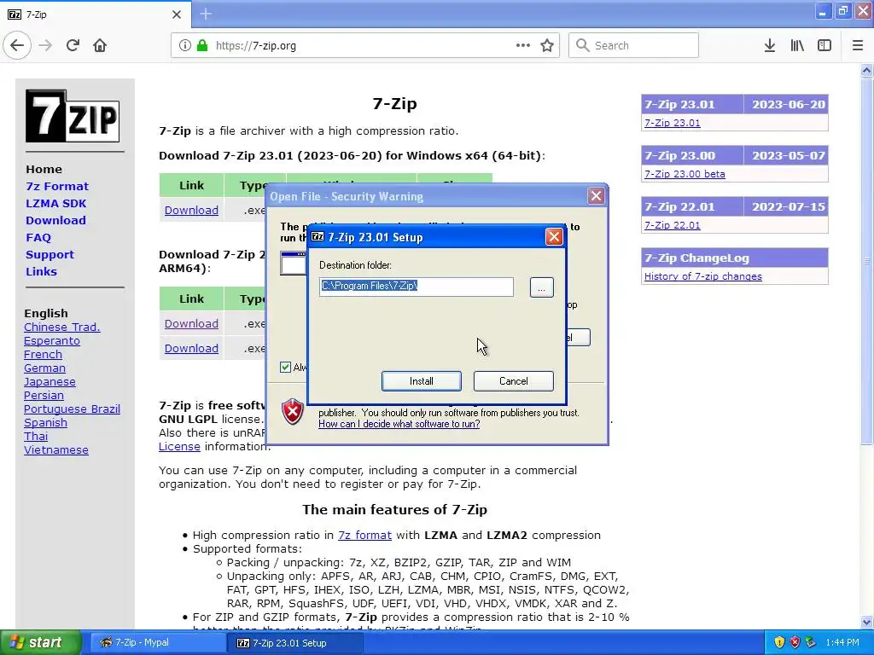Click the Destination folder path field
This screenshot has height=655, width=874.
417,287
